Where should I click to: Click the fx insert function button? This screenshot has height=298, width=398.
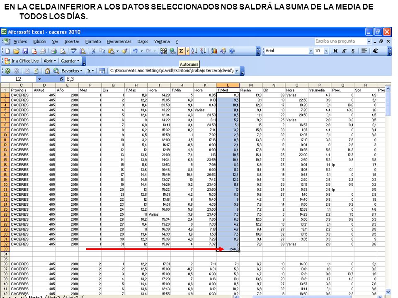61,79
